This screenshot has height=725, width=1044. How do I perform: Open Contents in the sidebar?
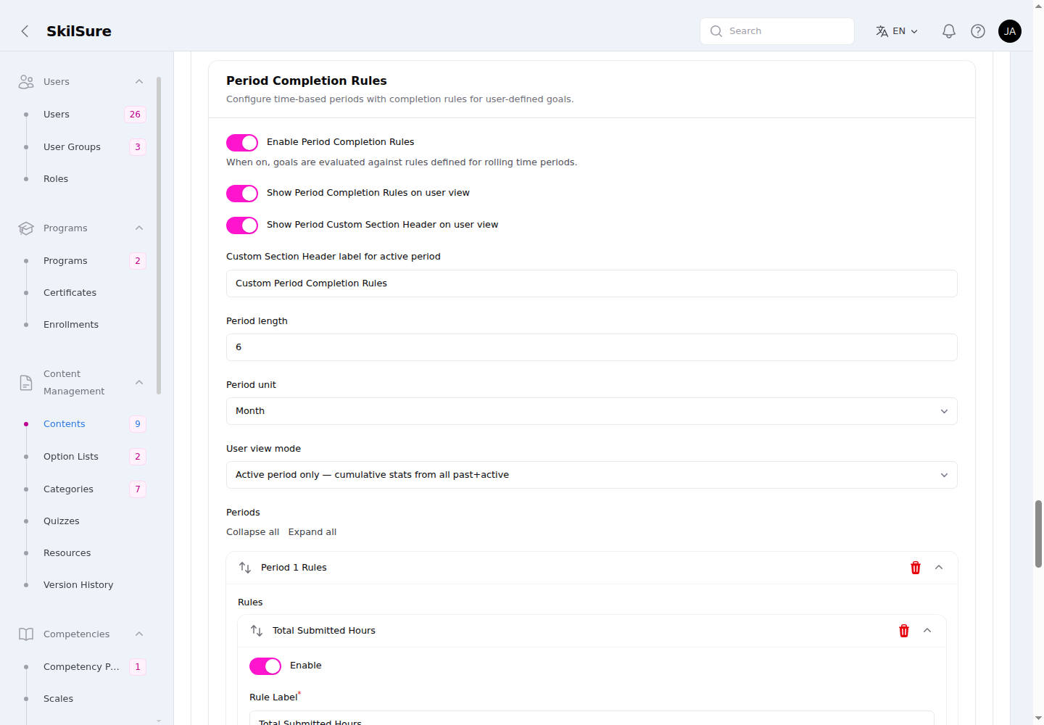65,424
